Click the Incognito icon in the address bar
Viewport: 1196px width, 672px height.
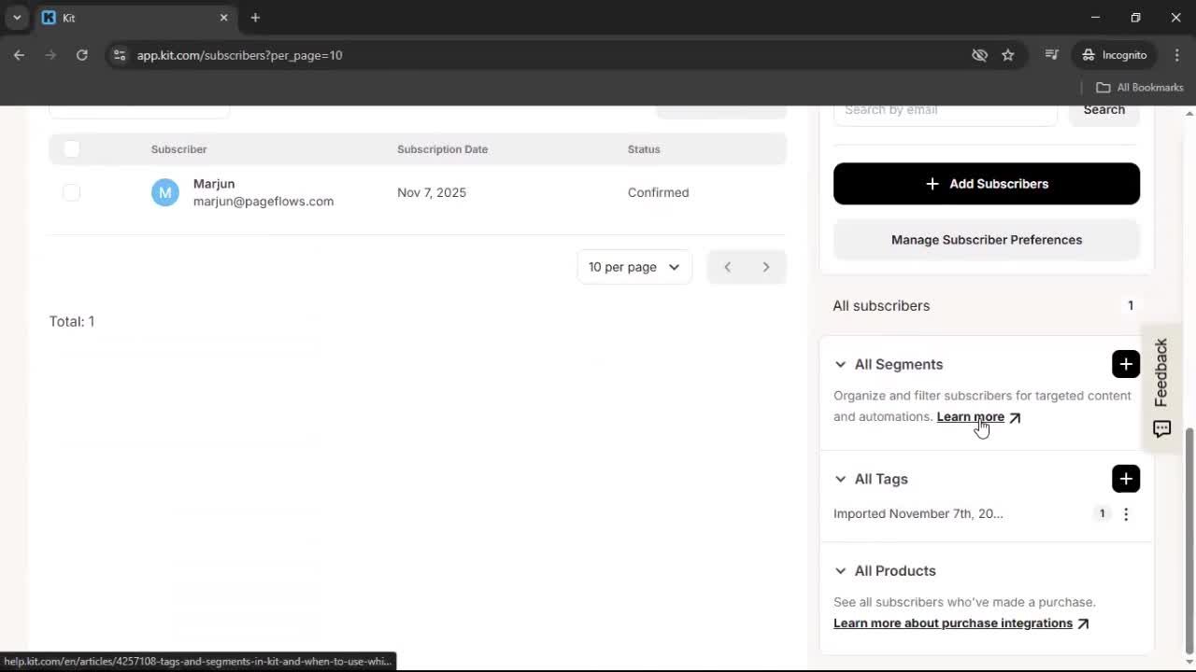pyautogui.click(x=1088, y=55)
